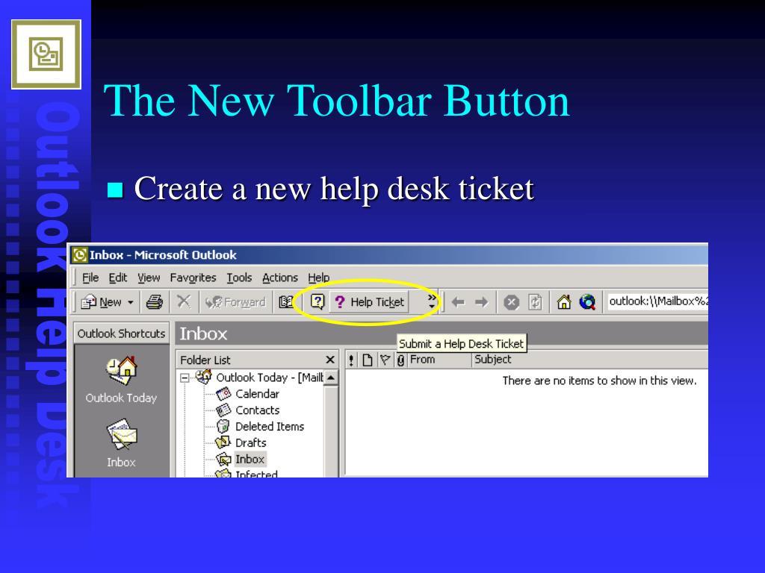Select Outlook Today - [Mailbox in folder tree

point(269,378)
